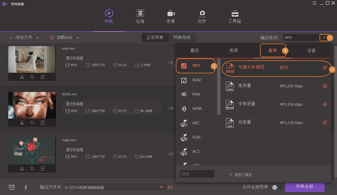Choose the 与源文件相同 自动 preset
Screen dimensions: 337x195
(x=277, y=68)
